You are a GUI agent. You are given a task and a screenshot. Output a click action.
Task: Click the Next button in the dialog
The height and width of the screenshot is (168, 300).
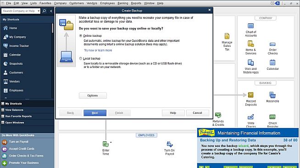(x=95, y=113)
